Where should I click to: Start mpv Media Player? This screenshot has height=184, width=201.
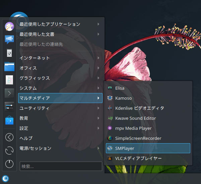click(148, 128)
